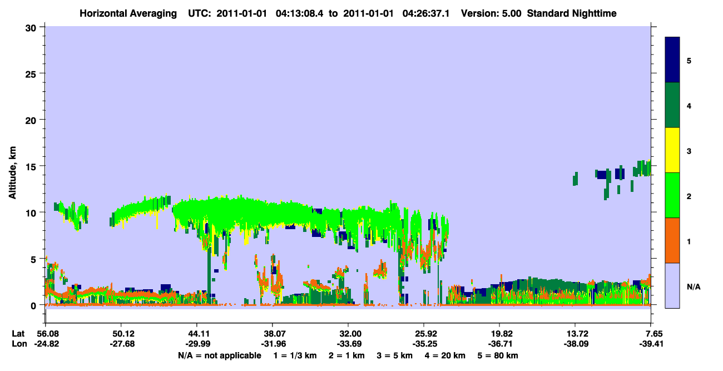Click legend text '3 = 5 km'

(x=395, y=355)
